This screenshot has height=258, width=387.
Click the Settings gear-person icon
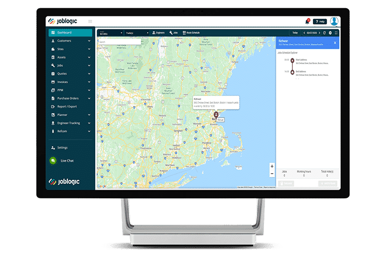pos(53,148)
